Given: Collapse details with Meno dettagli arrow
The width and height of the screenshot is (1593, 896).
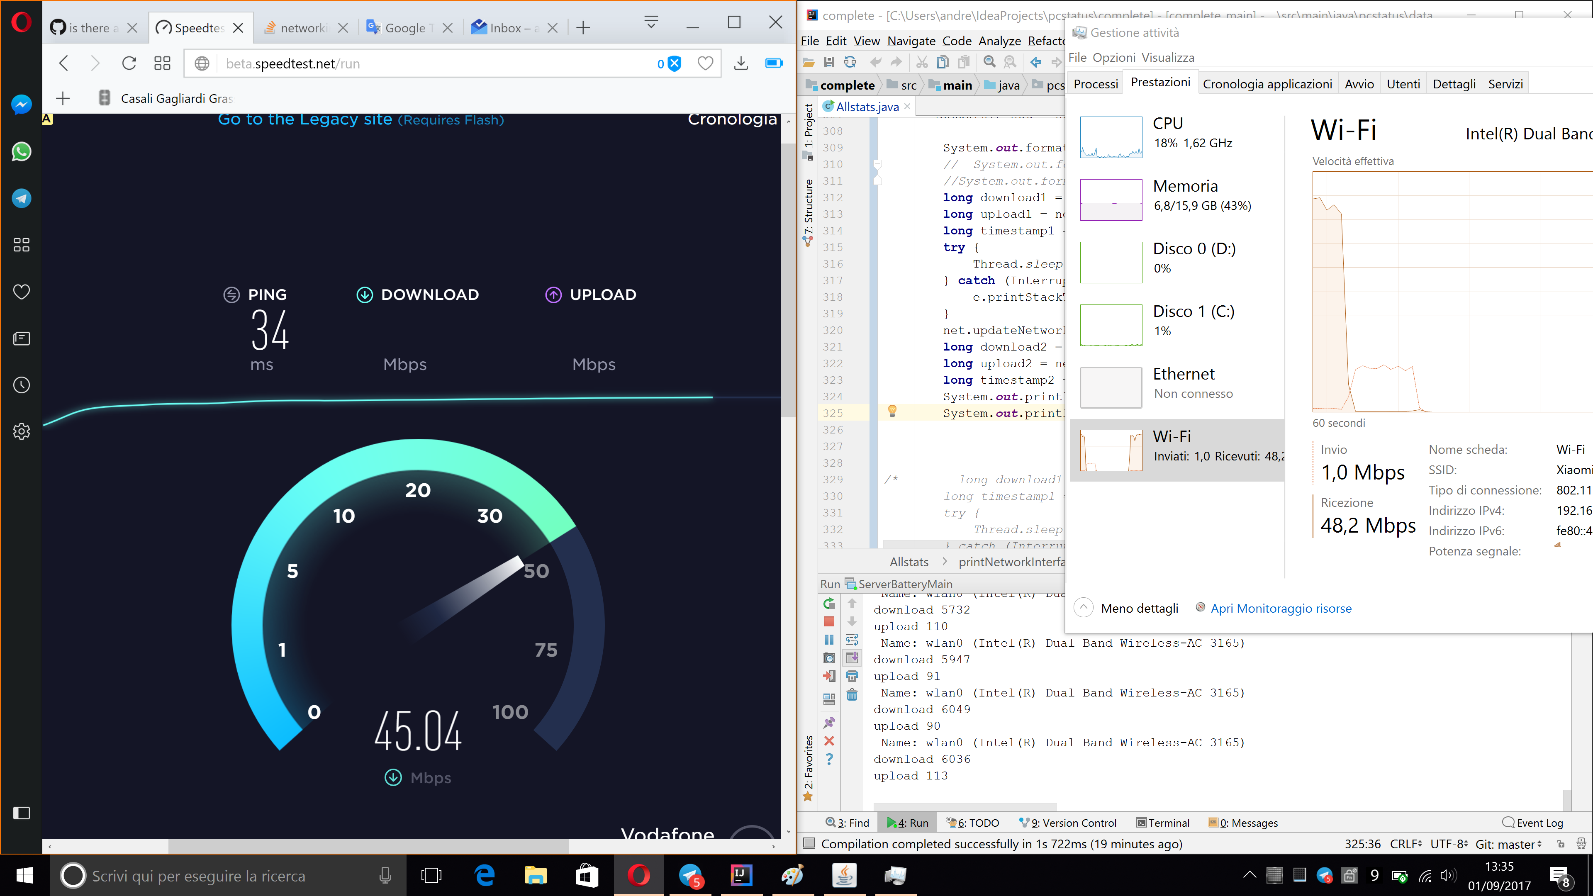Looking at the screenshot, I should 1084,608.
